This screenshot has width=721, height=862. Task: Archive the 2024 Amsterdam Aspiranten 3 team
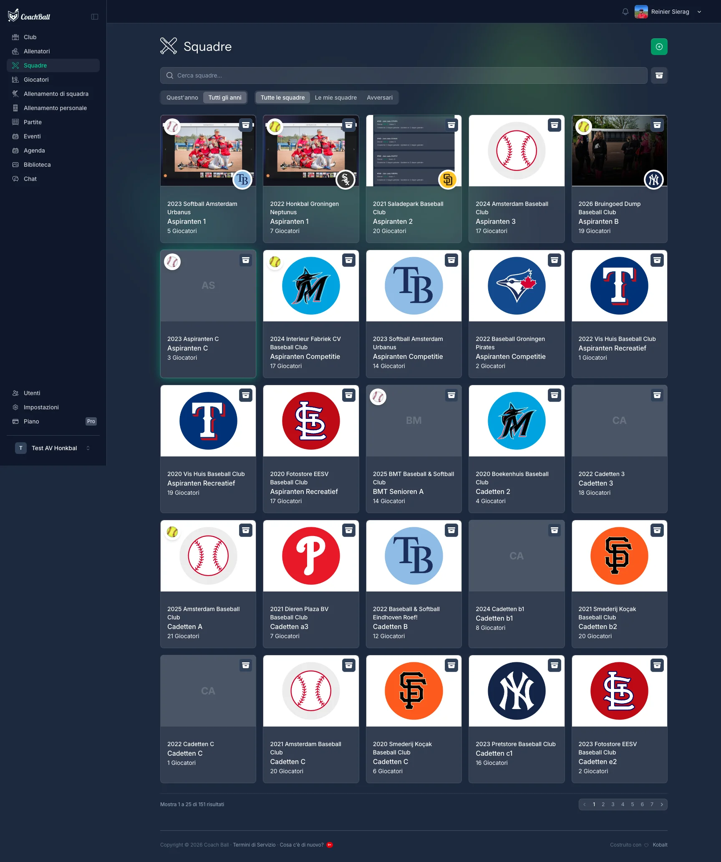coord(555,125)
